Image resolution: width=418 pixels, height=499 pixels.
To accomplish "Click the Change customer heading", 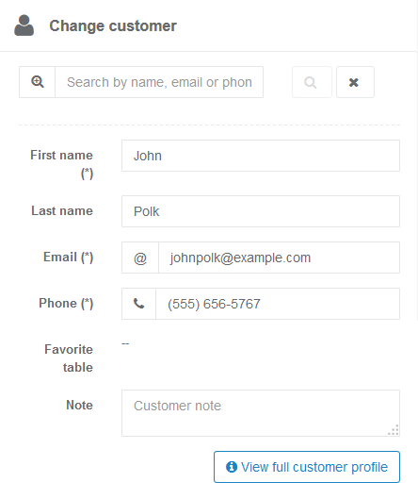I will [113, 25].
